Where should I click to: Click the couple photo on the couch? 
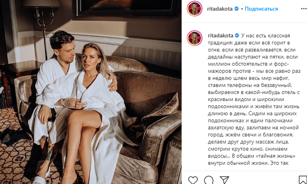click(91, 92)
